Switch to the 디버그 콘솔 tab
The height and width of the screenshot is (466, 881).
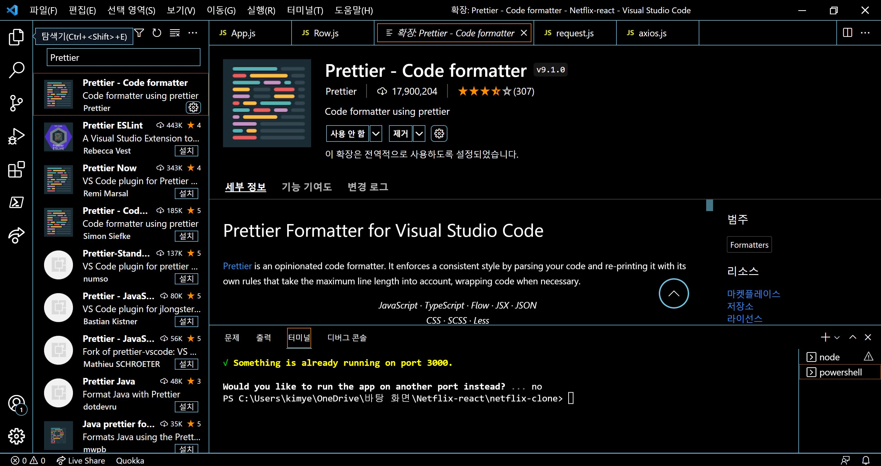347,337
